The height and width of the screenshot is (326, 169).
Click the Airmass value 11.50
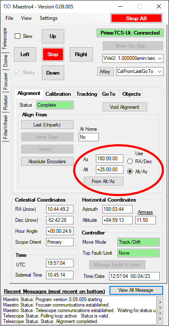145,220
